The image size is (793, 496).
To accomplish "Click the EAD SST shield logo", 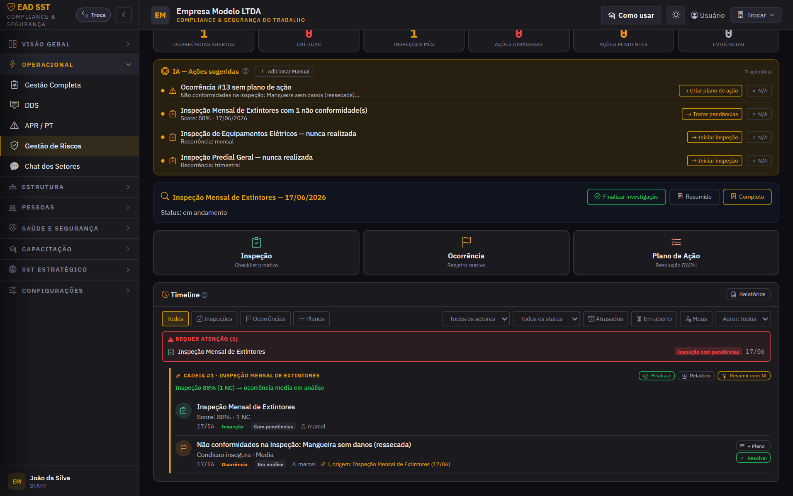I will 11,7.
